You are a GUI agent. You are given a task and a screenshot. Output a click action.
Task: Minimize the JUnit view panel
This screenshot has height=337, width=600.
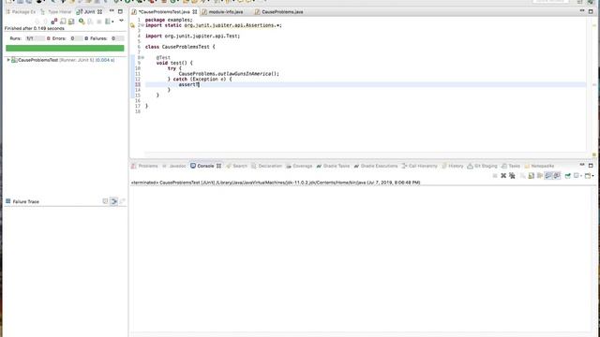(x=112, y=10)
